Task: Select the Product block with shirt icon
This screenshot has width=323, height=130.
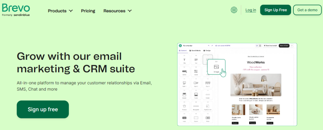Action: click(184, 107)
